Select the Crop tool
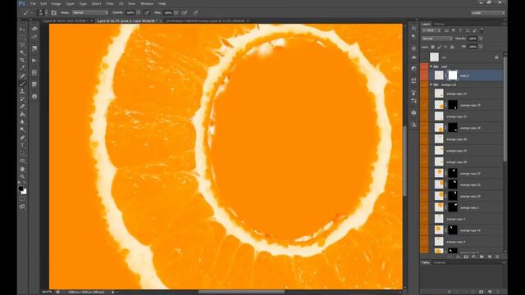The width and height of the screenshot is (525, 295). (x=22, y=60)
